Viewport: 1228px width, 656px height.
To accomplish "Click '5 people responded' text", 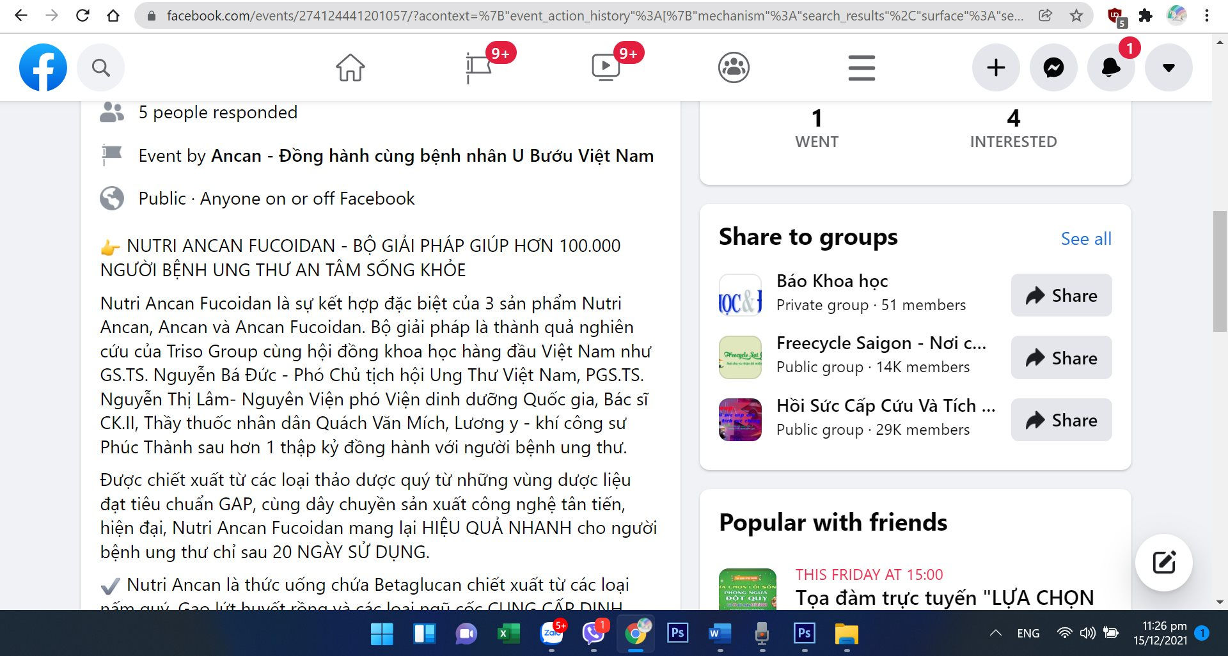I will coord(218,113).
